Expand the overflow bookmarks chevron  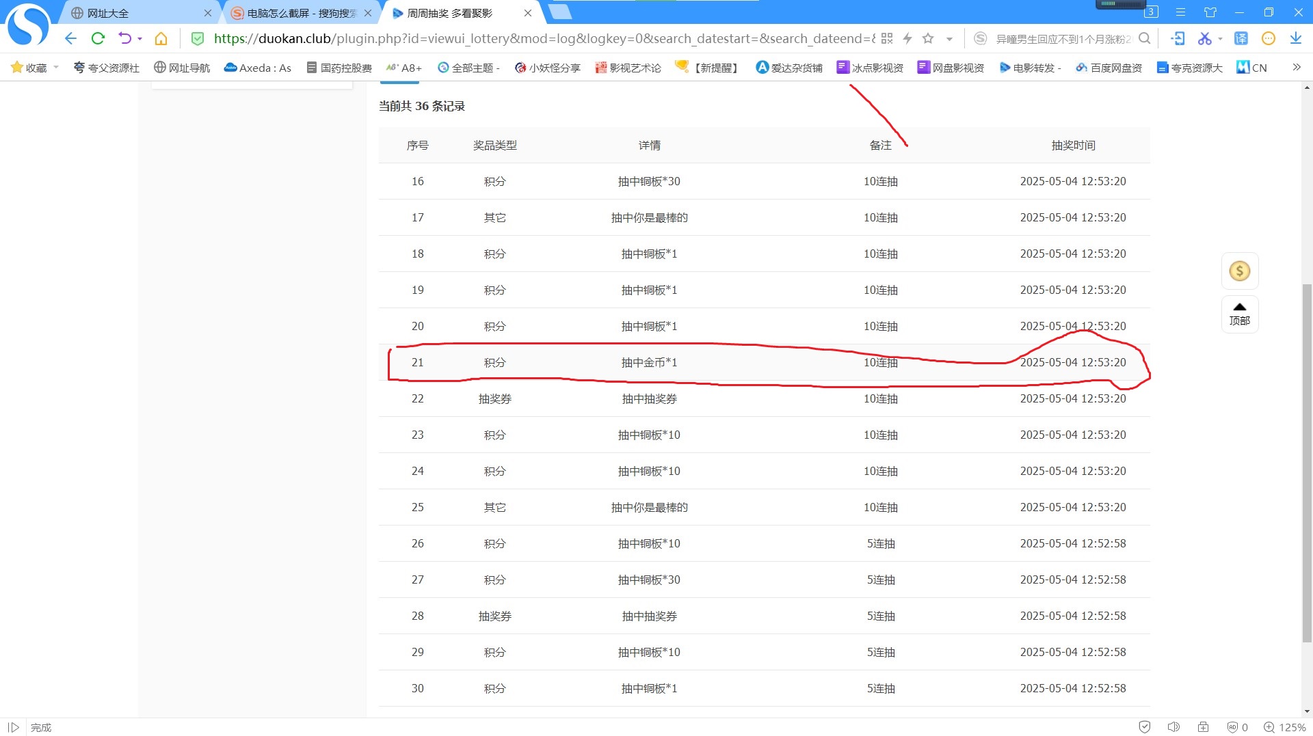pos(1296,67)
